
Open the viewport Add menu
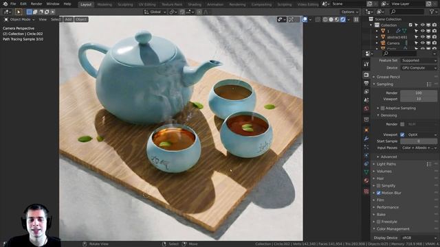click(x=68, y=19)
